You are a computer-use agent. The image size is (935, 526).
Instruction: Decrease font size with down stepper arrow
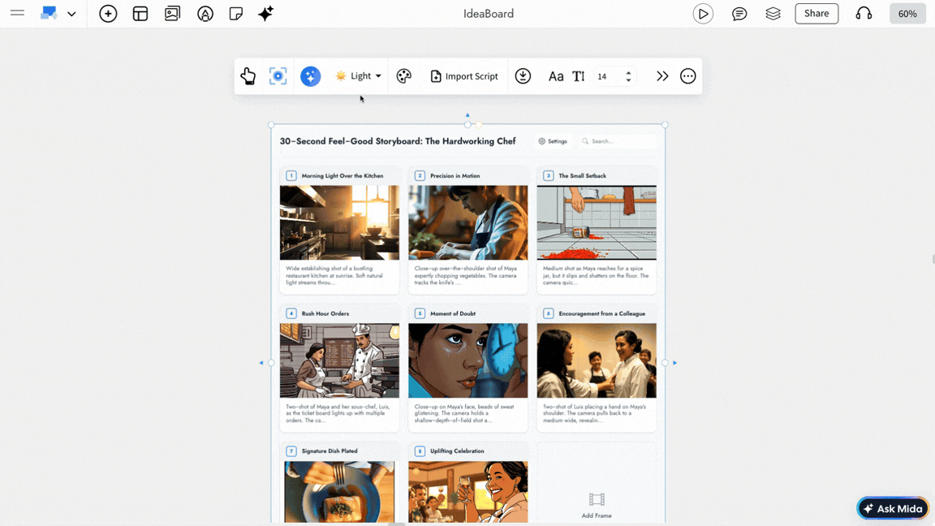(x=628, y=80)
